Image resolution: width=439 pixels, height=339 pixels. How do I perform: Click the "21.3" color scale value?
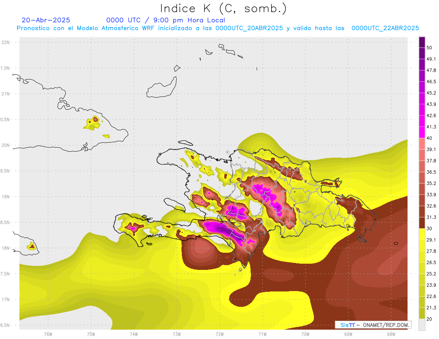pyautogui.click(x=431, y=308)
